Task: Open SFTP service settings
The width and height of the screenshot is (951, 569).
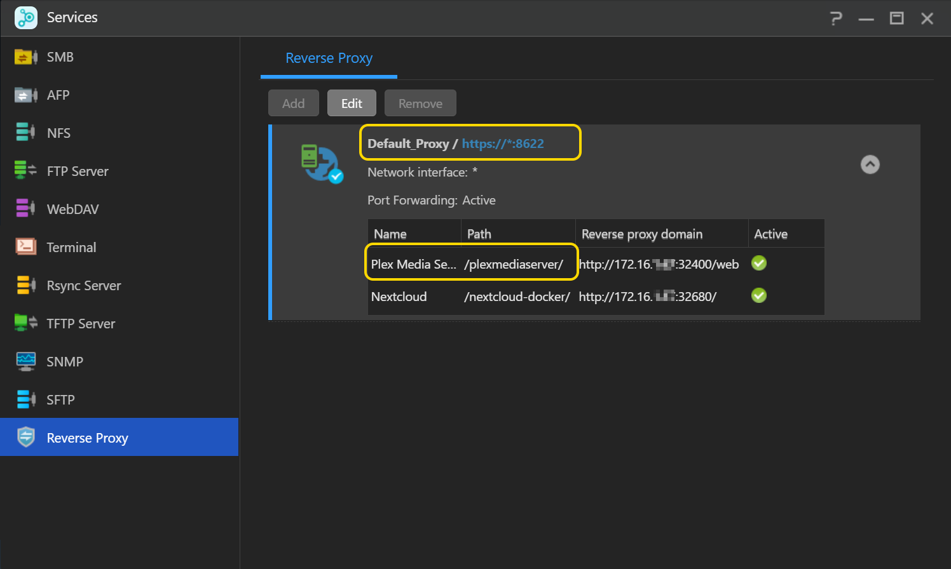Action: coord(120,400)
